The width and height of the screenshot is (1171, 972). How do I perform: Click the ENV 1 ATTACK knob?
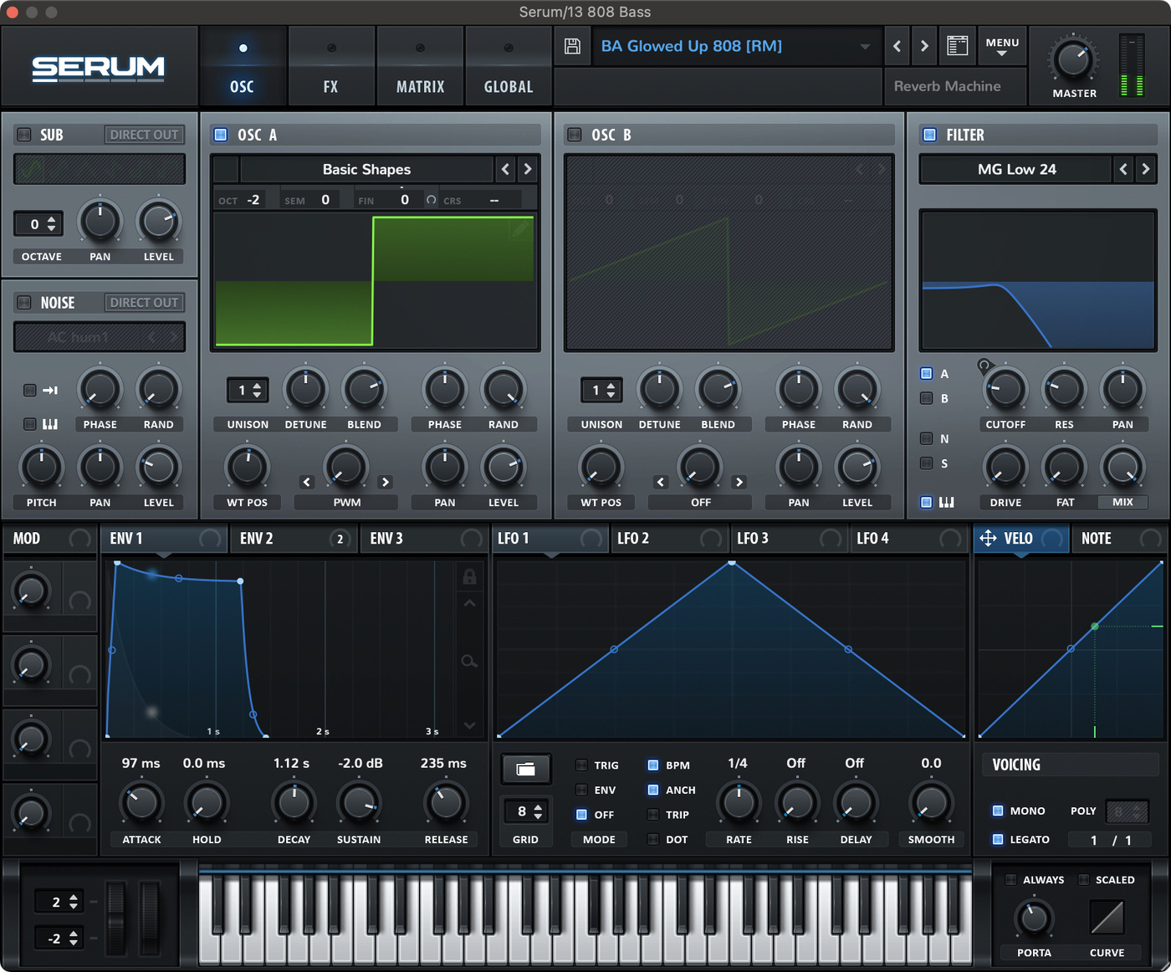click(x=141, y=803)
